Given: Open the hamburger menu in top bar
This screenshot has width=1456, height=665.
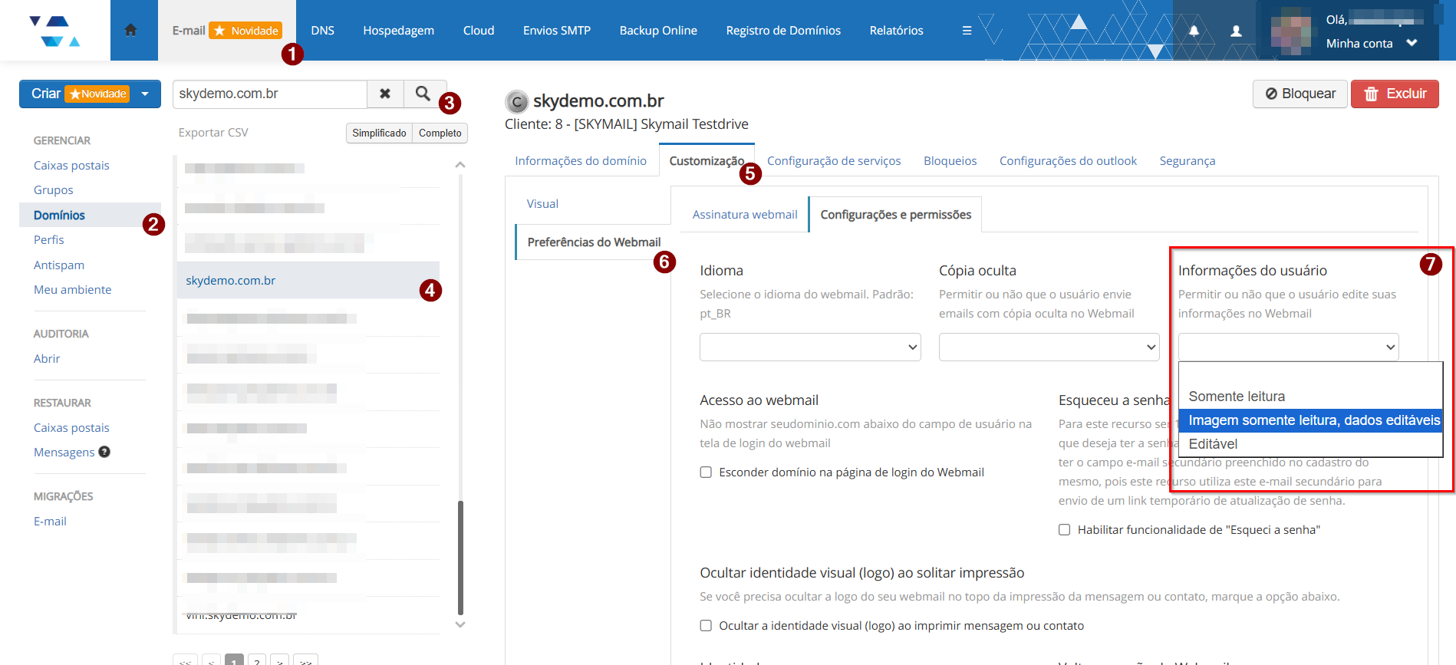Looking at the screenshot, I should pos(967,31).
